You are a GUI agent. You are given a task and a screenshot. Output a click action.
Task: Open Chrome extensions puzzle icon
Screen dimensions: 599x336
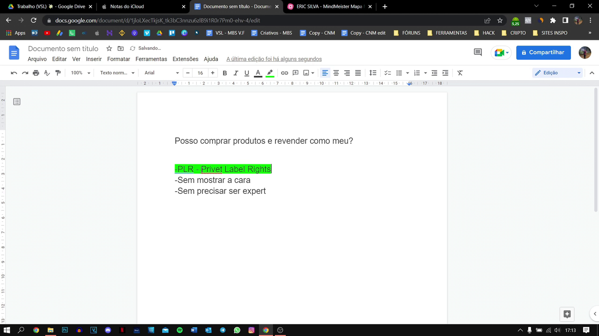click(x=553, y=21)
